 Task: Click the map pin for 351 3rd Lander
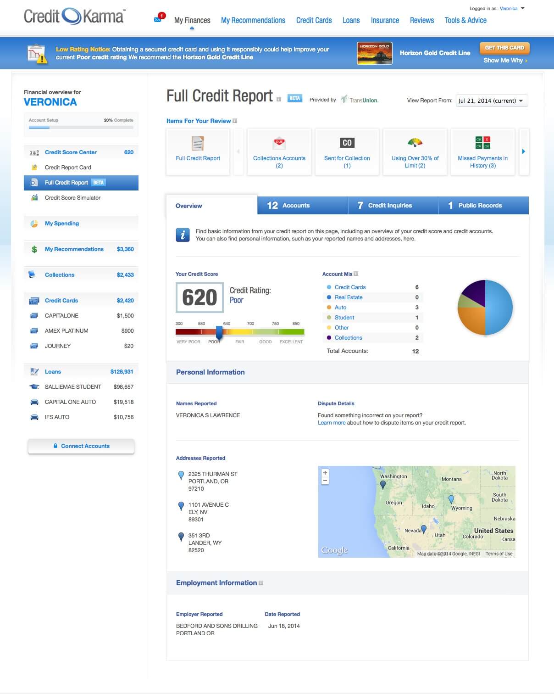coord(181,537)
